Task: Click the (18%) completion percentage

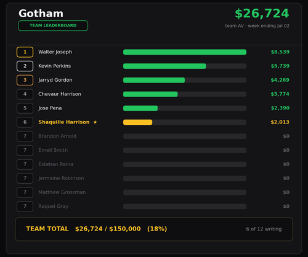Action: 157,229
